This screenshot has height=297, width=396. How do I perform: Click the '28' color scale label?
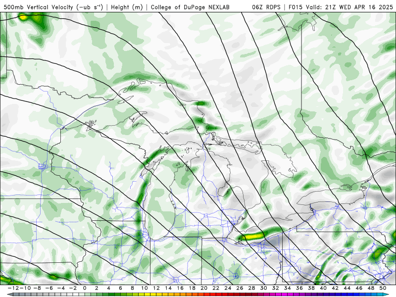click(x=251, y=288)
